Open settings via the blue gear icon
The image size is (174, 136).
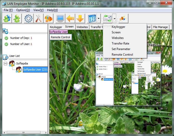(29, 18)
